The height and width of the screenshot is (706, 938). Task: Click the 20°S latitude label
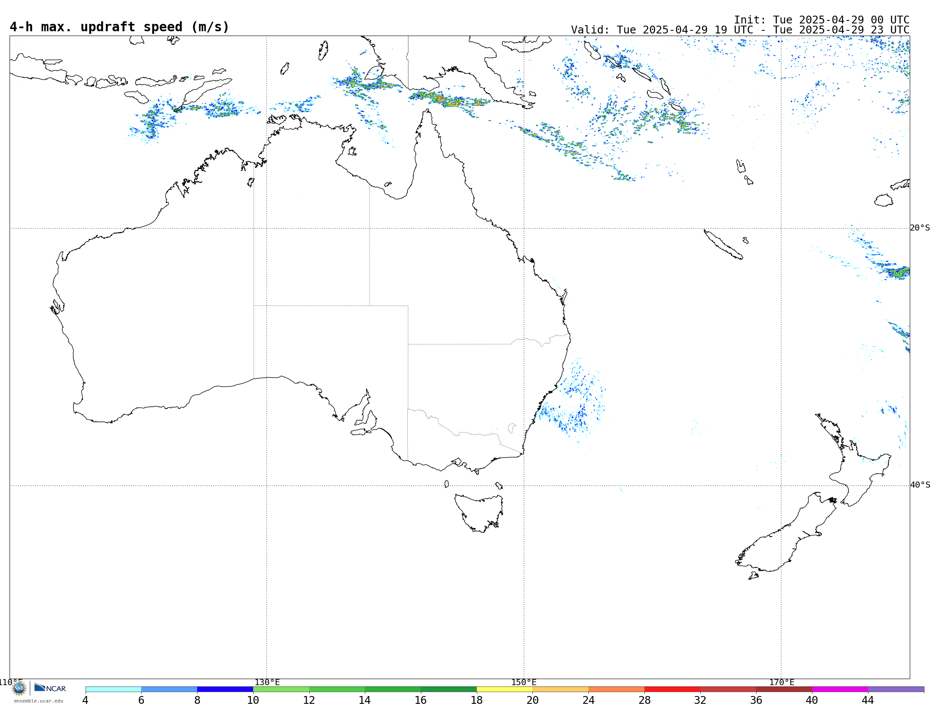(x=920, y=228)
